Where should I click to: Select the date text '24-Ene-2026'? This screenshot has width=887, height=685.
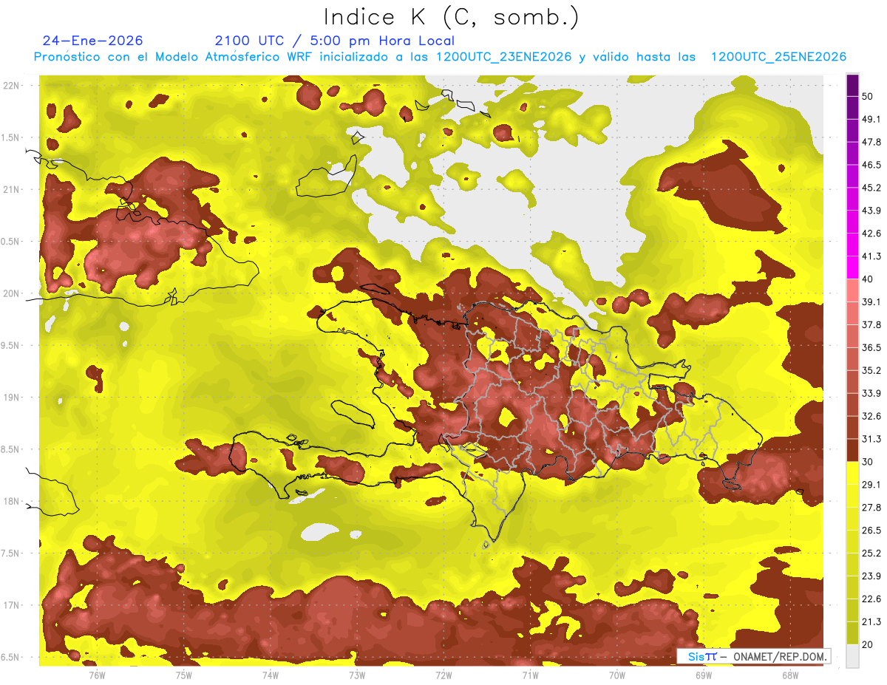click(93, 41)
